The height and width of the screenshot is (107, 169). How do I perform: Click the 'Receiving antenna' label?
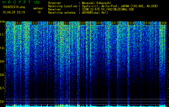[x=62, y=13]
